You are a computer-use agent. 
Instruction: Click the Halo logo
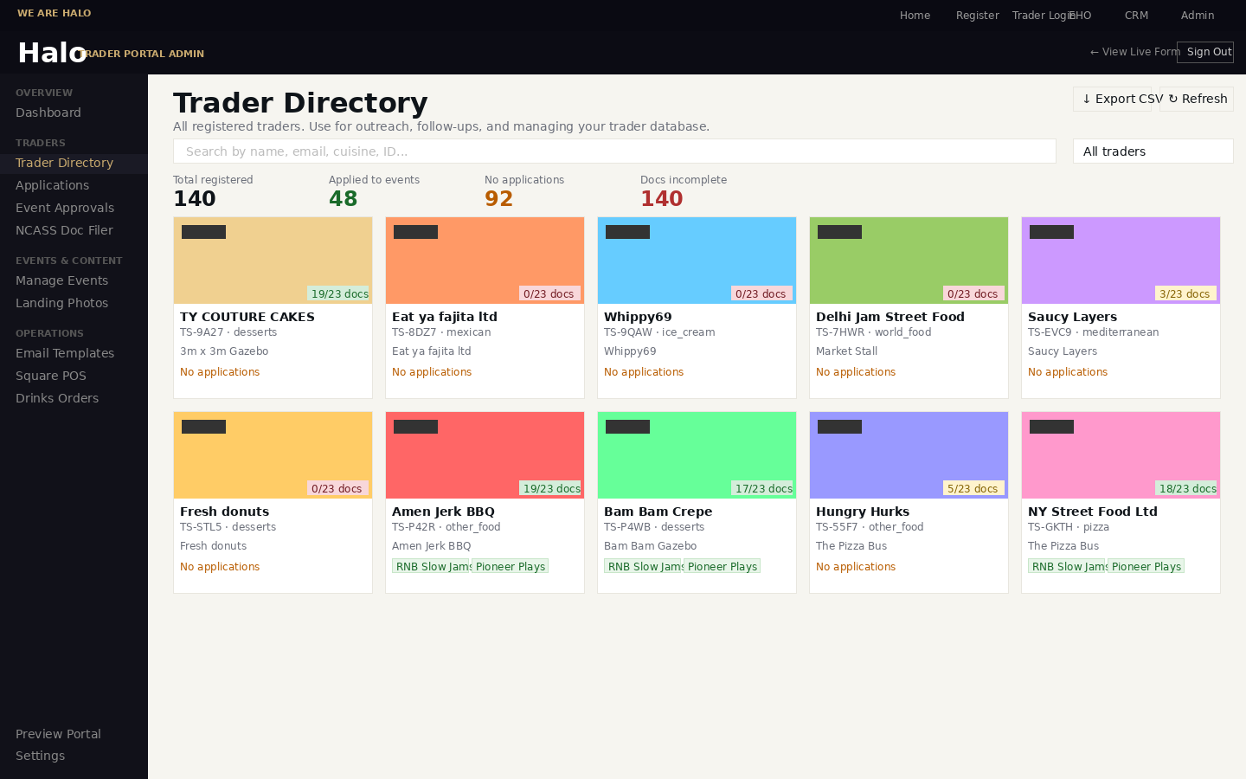click(x=52, y=52)
